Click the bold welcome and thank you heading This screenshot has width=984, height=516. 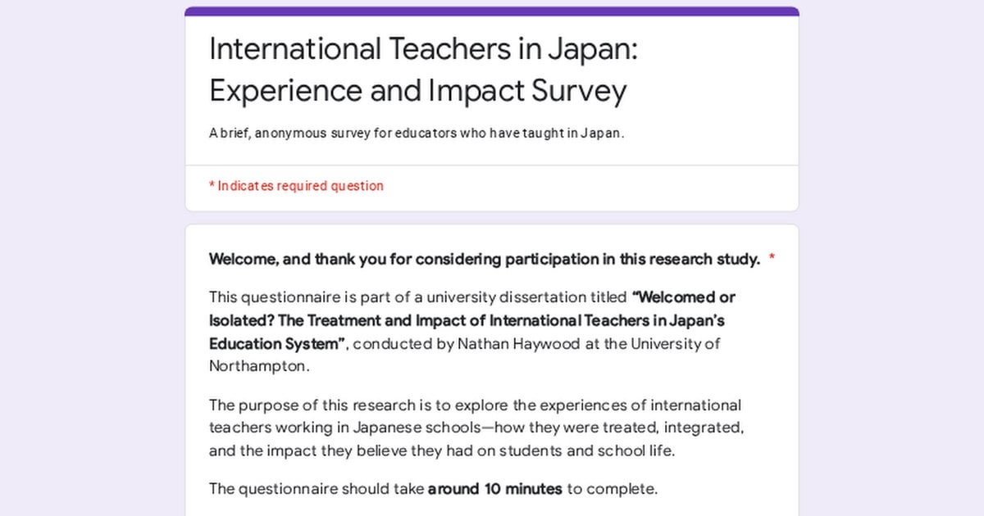[x=484, y=260]
